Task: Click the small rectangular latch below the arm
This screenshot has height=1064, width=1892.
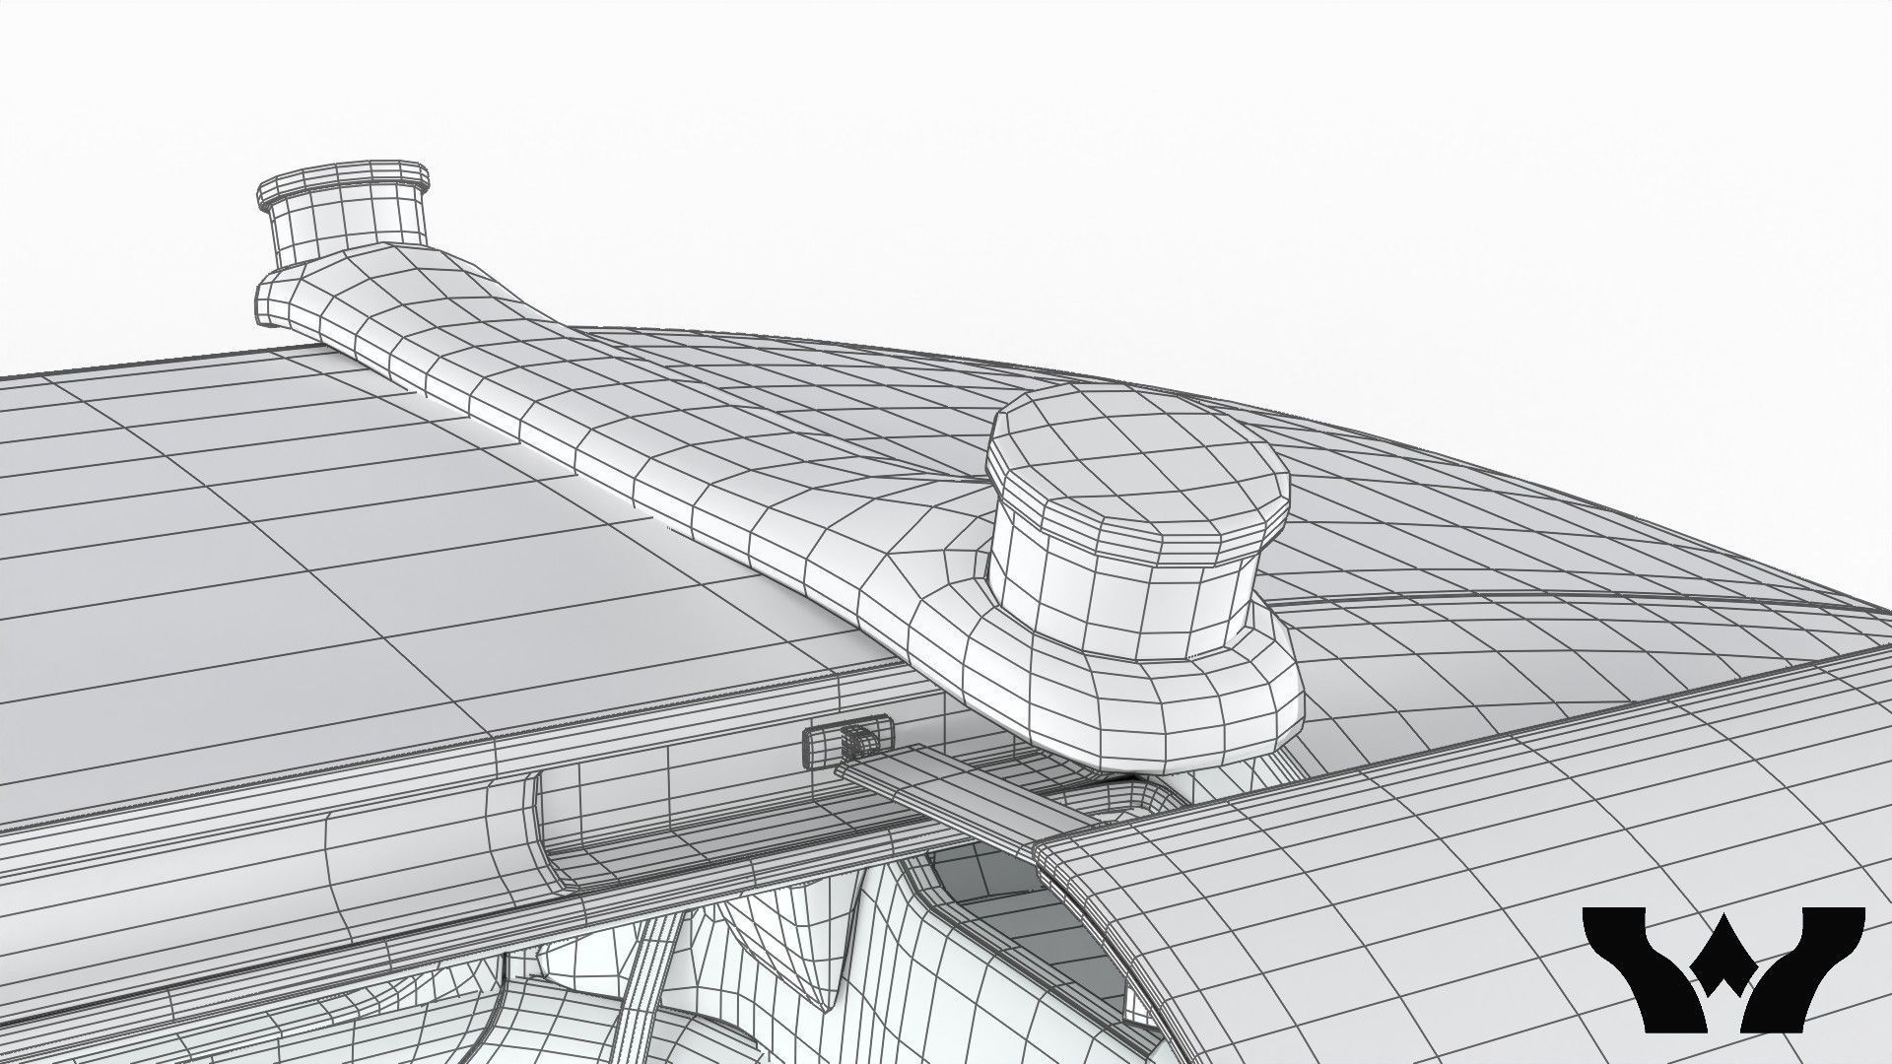Action: pos(849,739)
